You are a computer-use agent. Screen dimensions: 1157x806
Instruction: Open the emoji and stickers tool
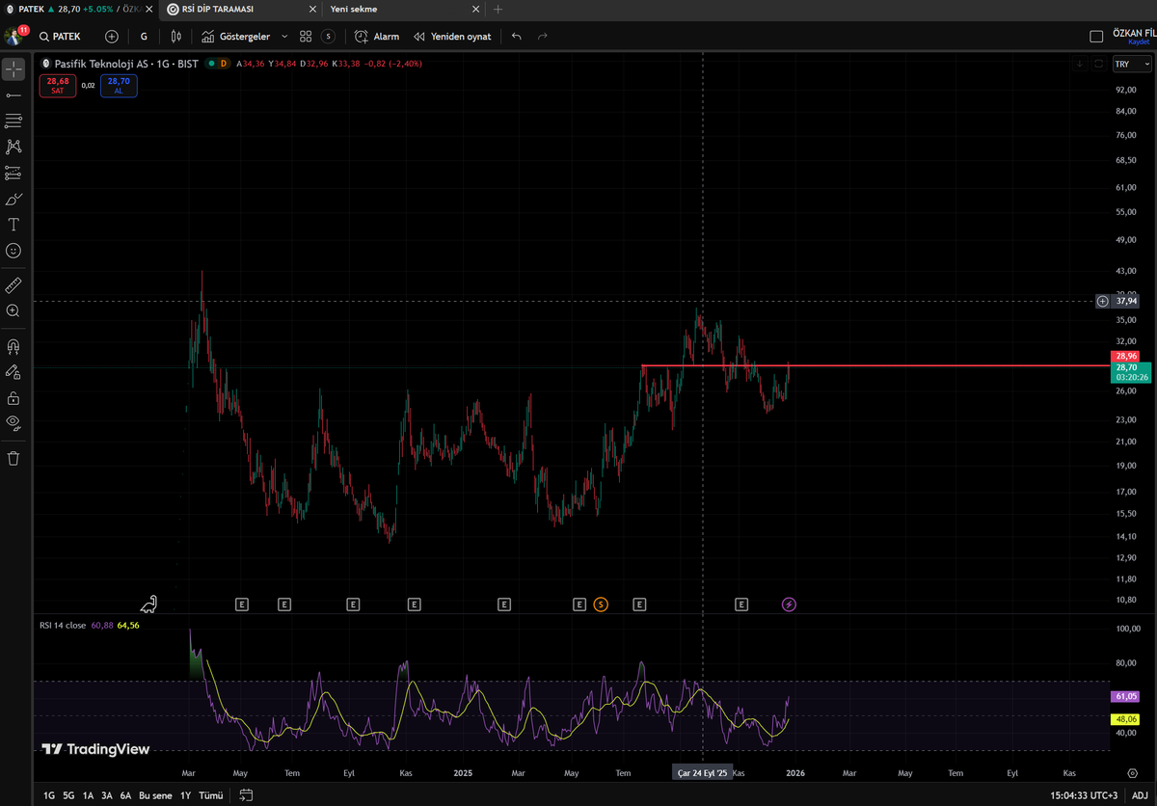[13, 251]
